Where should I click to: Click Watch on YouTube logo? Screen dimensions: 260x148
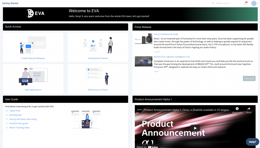(x=153, y=147)
